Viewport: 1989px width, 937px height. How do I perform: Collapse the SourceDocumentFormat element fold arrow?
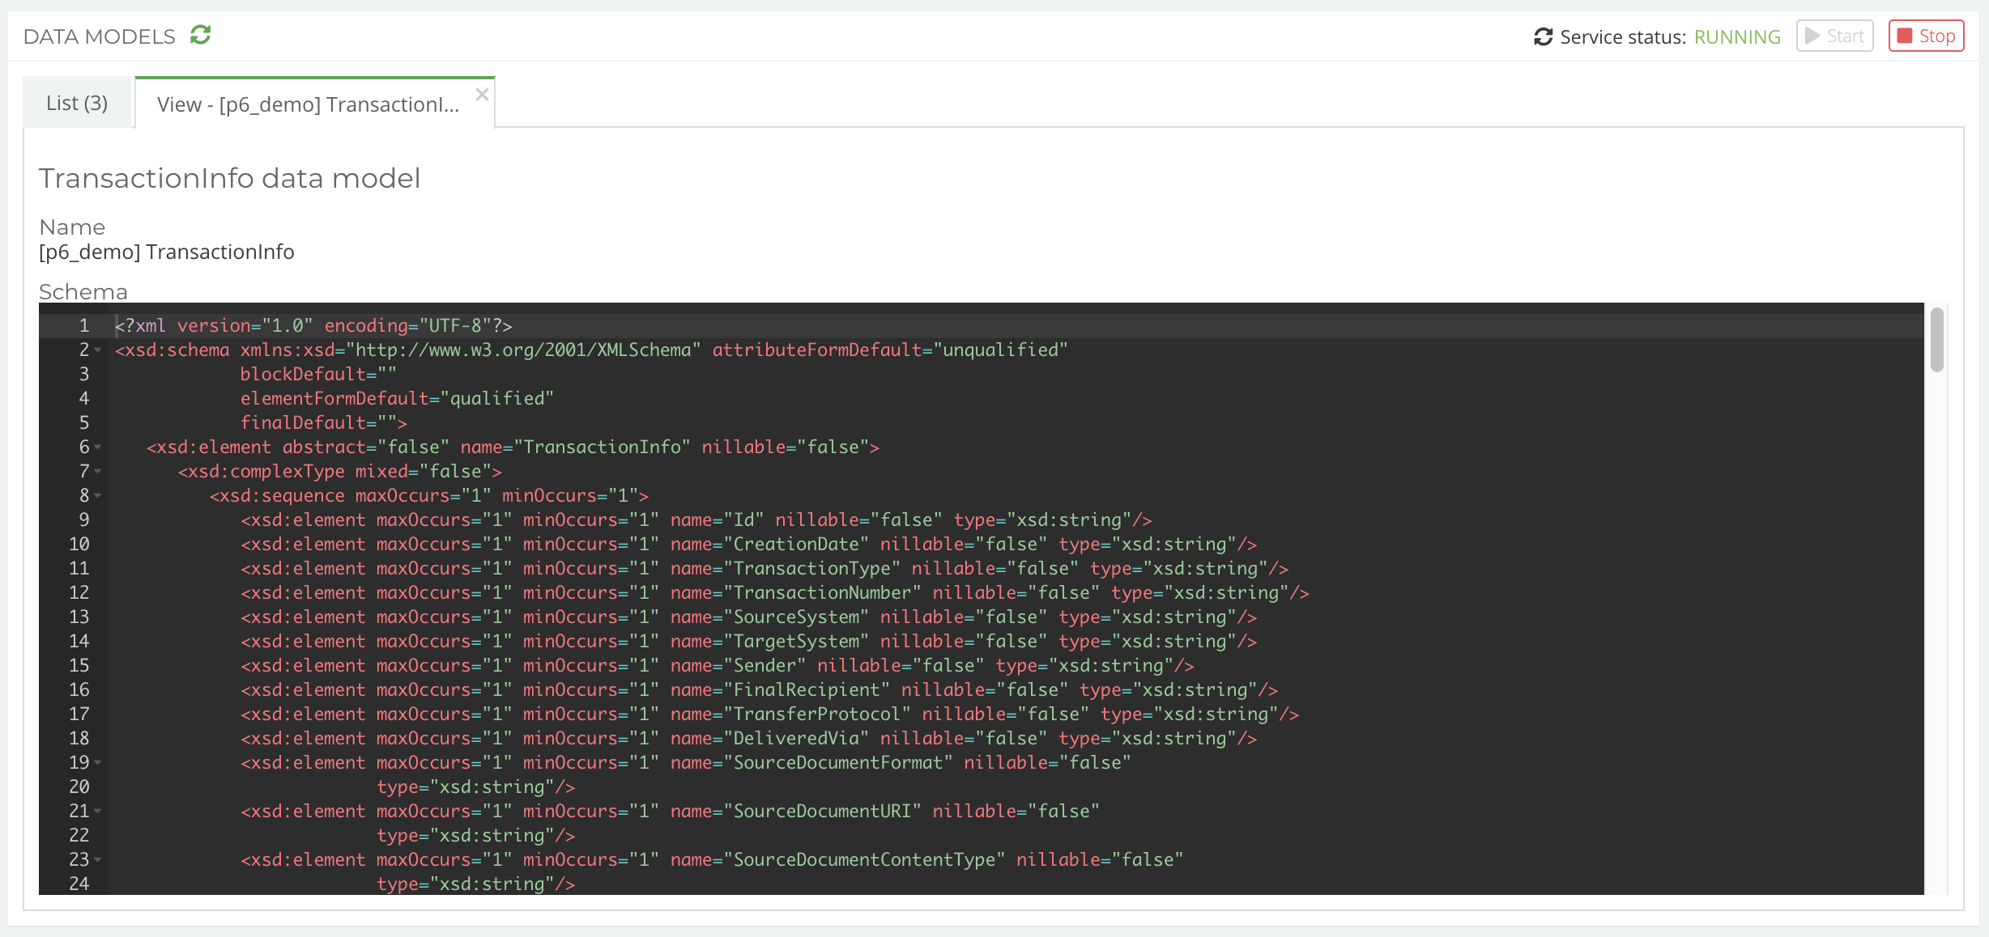click(98, 763)
